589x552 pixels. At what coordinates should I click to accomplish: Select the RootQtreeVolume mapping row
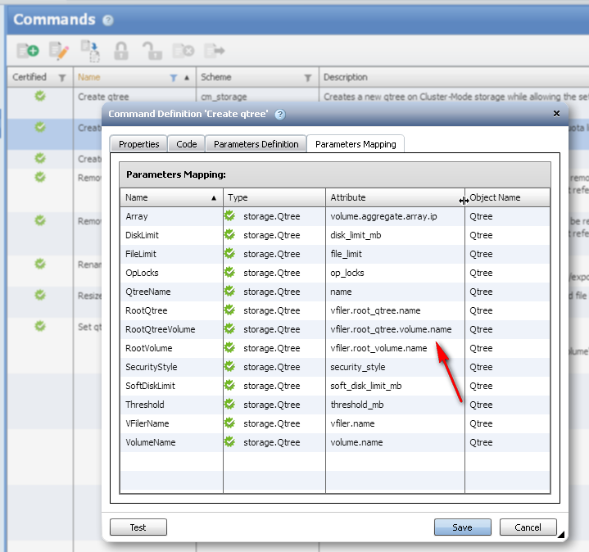[161, 329]
